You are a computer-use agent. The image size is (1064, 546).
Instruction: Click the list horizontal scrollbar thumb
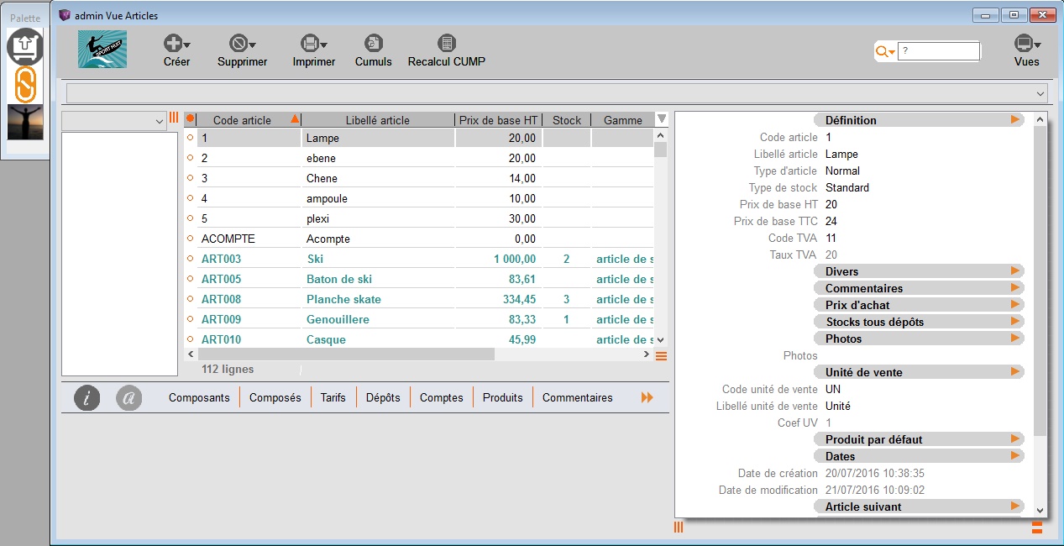(x=345, y=354)
